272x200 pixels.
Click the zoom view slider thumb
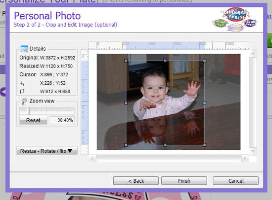(30, 111)
